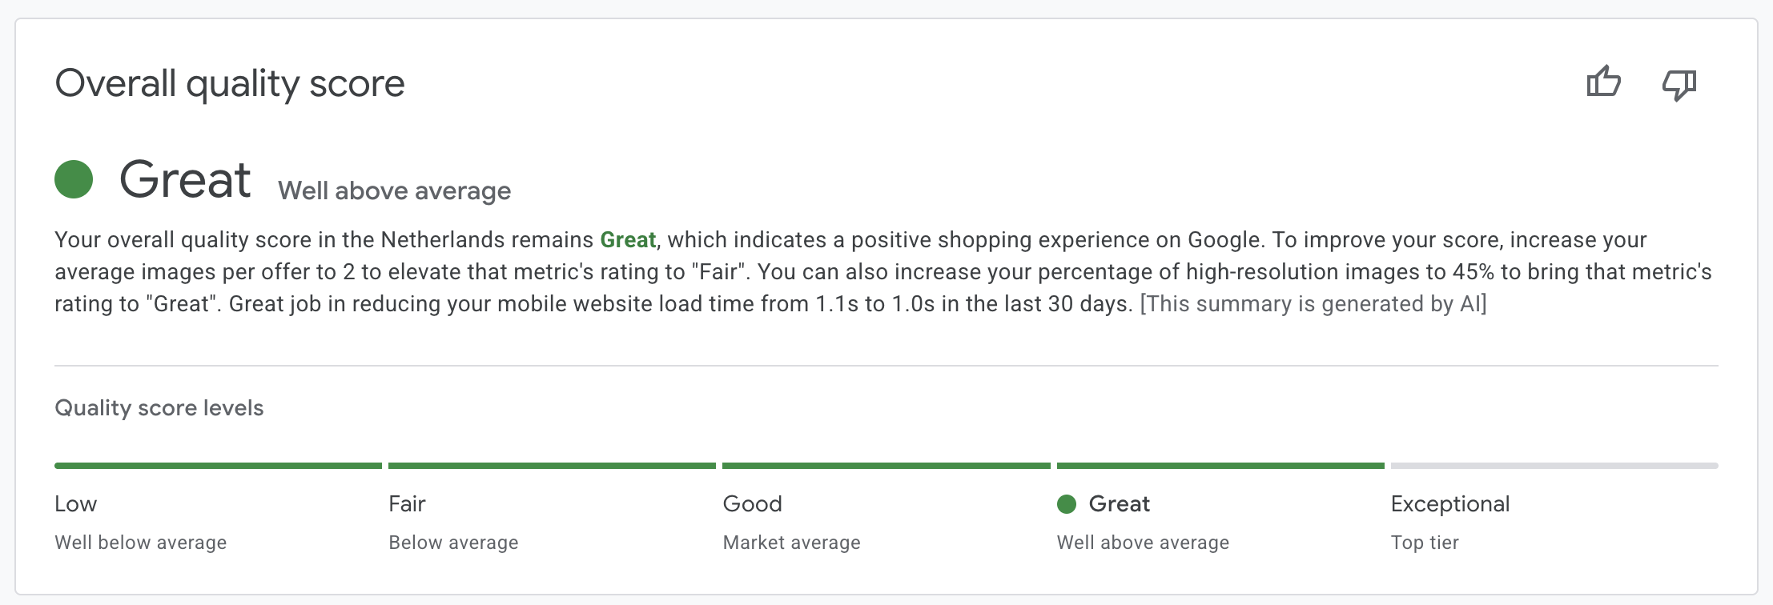Click the "Quality score levels" section heading
1773x605 pixels.
(159, 408)
